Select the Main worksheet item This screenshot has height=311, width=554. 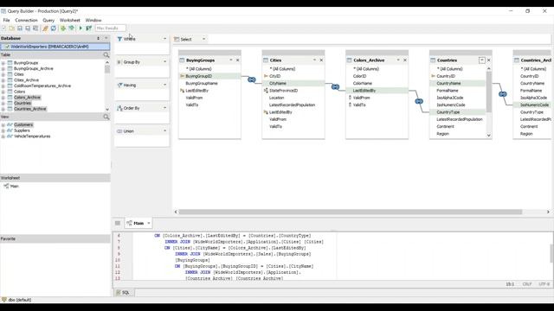tap(15, 187)
